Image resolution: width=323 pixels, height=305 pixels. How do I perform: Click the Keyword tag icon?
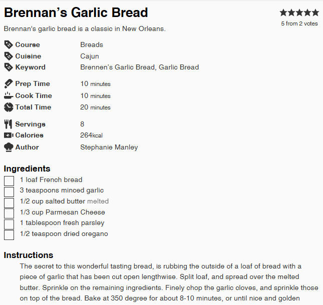point(9,67)
